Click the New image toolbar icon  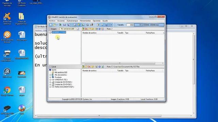51,25
